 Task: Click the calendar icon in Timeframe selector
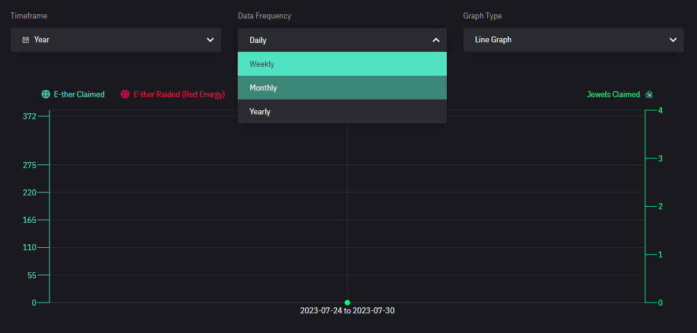coord(26,40)
